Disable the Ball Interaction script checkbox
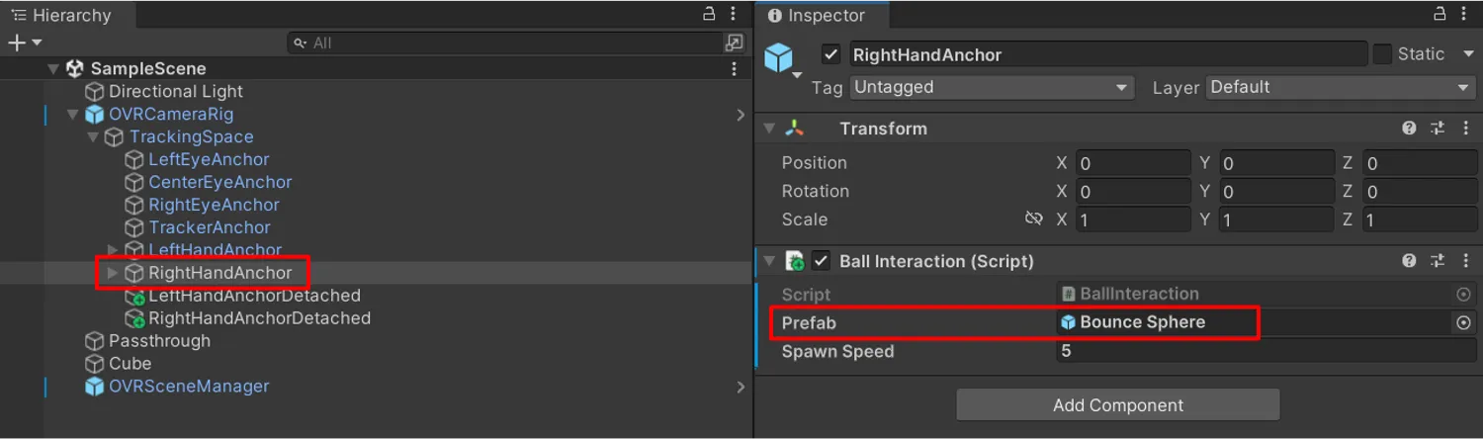The height and width of the screenshot is (439, 1483). pos(821,261)
